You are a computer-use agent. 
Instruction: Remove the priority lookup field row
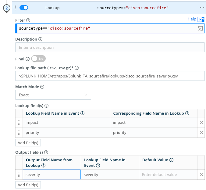coord(201,133)
